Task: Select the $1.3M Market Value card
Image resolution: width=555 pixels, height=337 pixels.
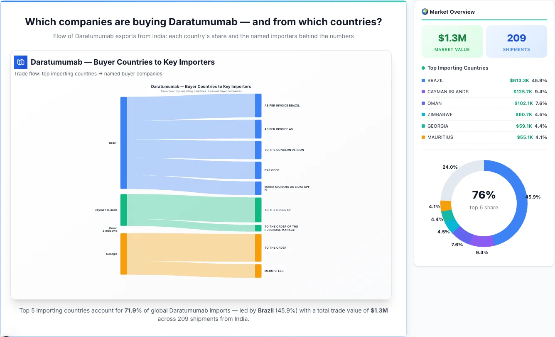Action: 452,41
